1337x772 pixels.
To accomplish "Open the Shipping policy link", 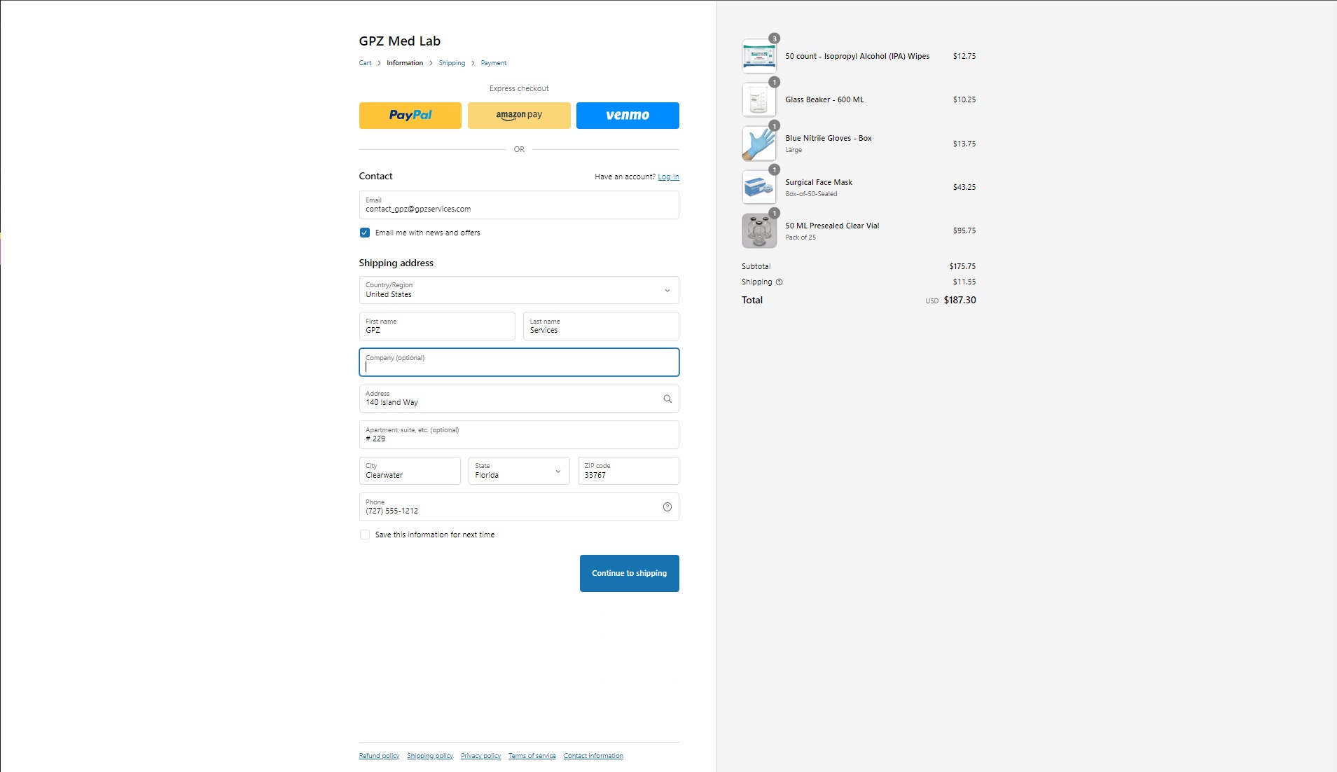I will point(430,756).
